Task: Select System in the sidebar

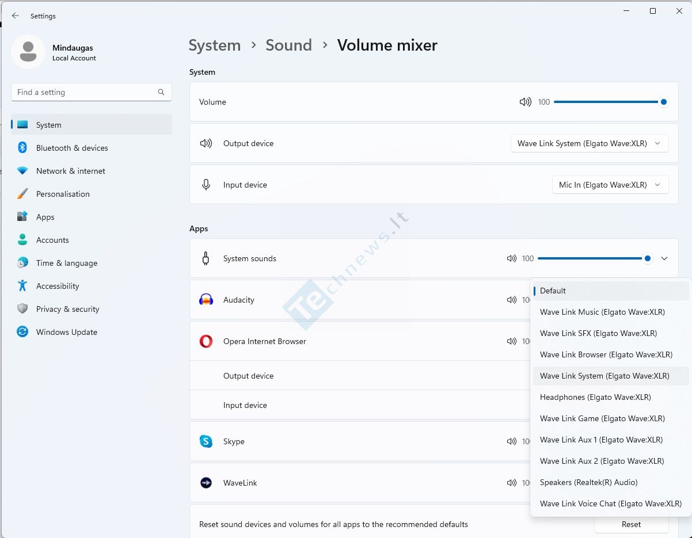Action: pyautogui.click(x=92, y=125)
